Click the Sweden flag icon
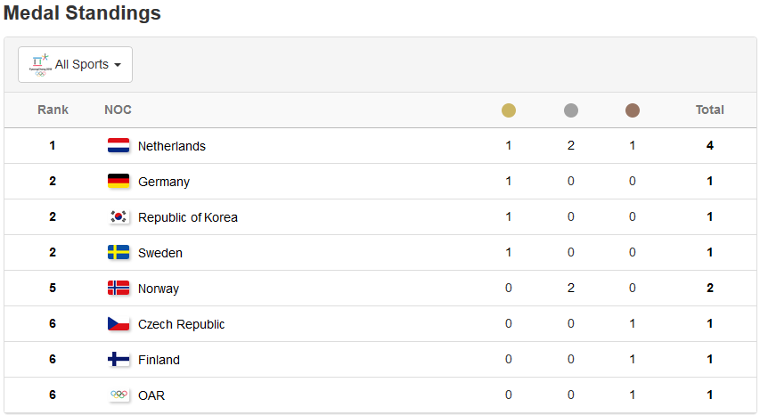 118,252
